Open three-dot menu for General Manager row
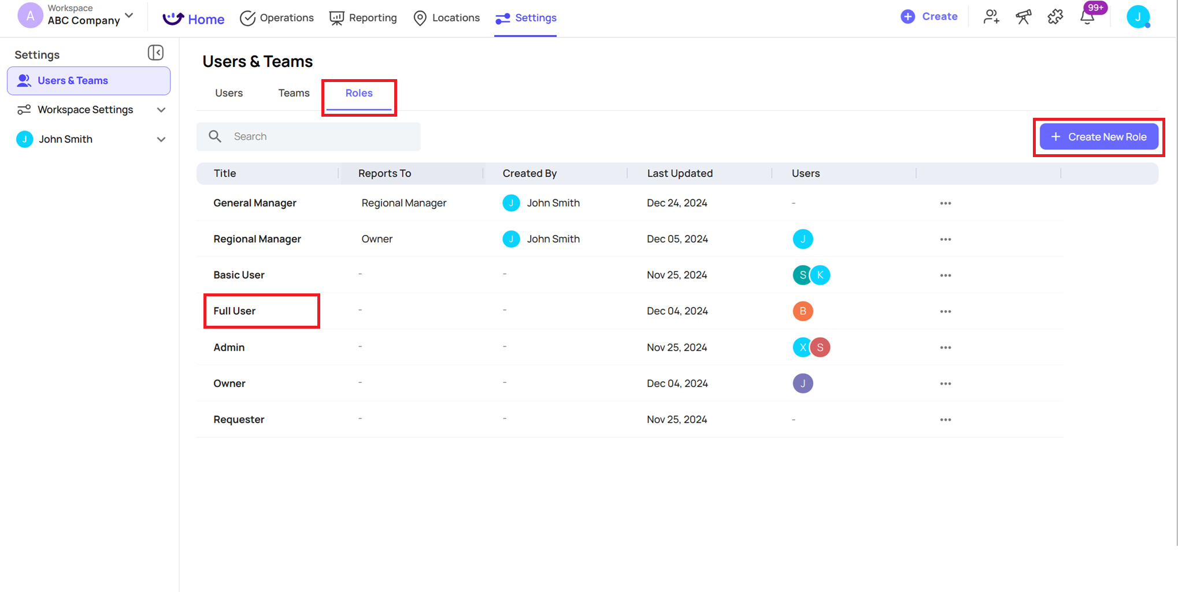The height and width of the screenshot is (592, 1178). (946, 203)
